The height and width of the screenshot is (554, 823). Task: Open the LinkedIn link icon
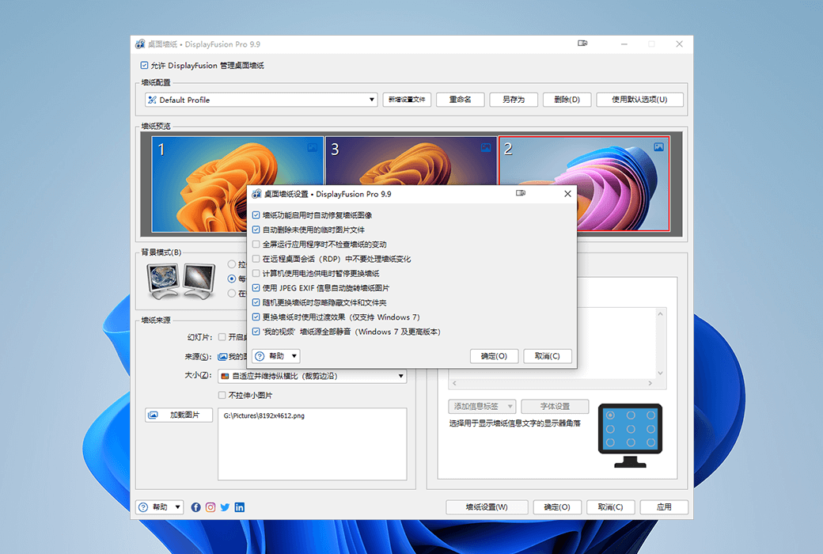(239, 507)
